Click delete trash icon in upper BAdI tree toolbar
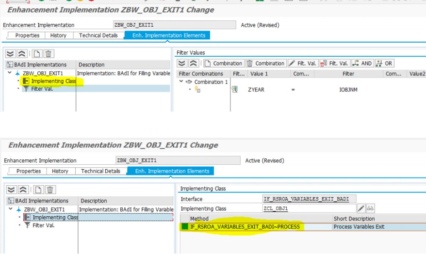 pyautogui.click(x=49, y=54)
